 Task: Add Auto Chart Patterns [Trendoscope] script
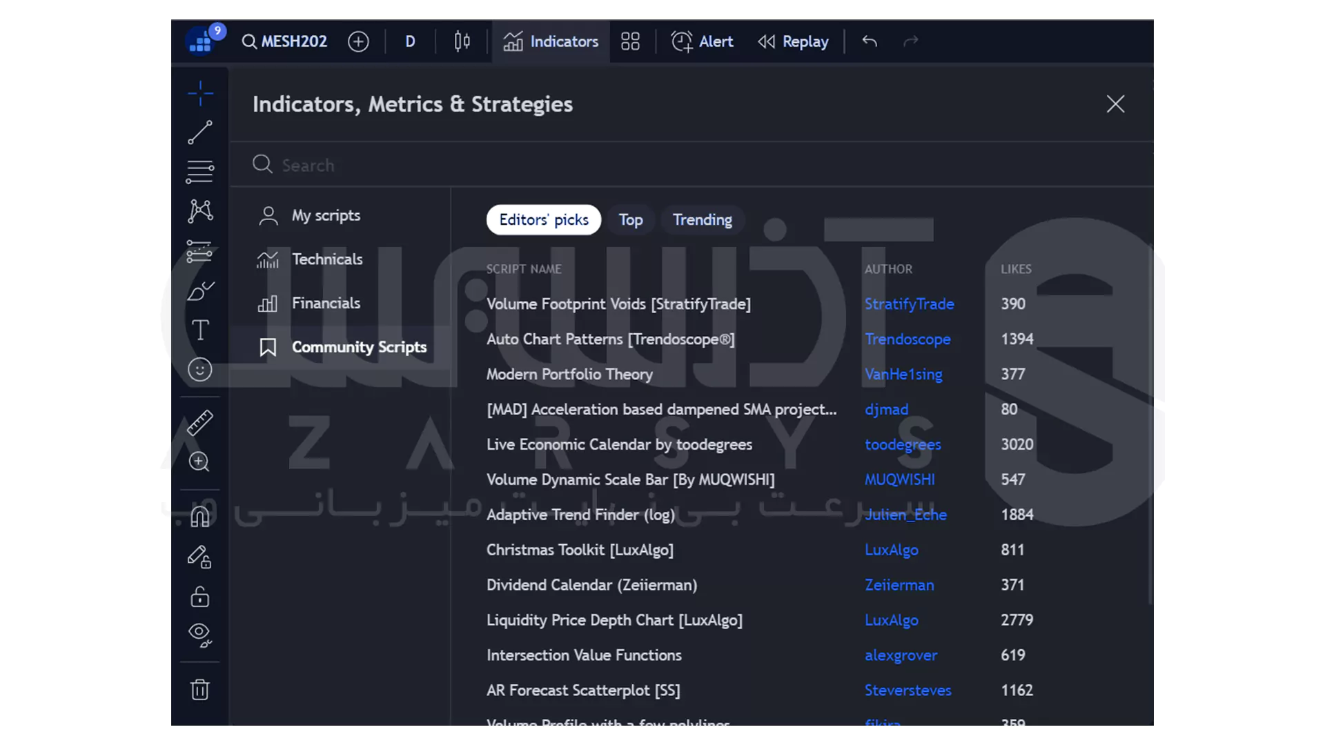click(610, 339)
